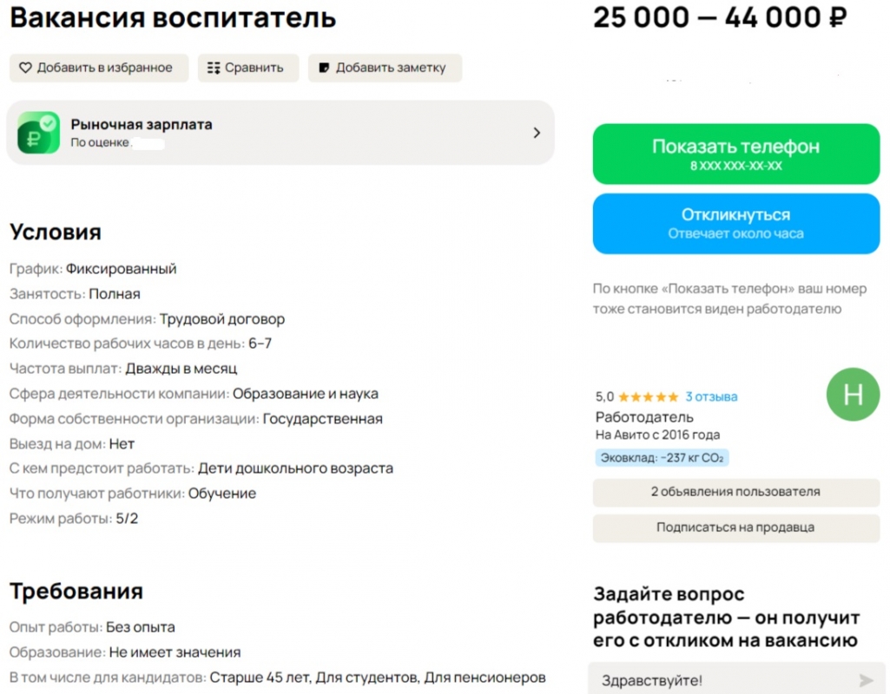
Task: Open the Рыночная зарплата panel
Action: (280, 133)
